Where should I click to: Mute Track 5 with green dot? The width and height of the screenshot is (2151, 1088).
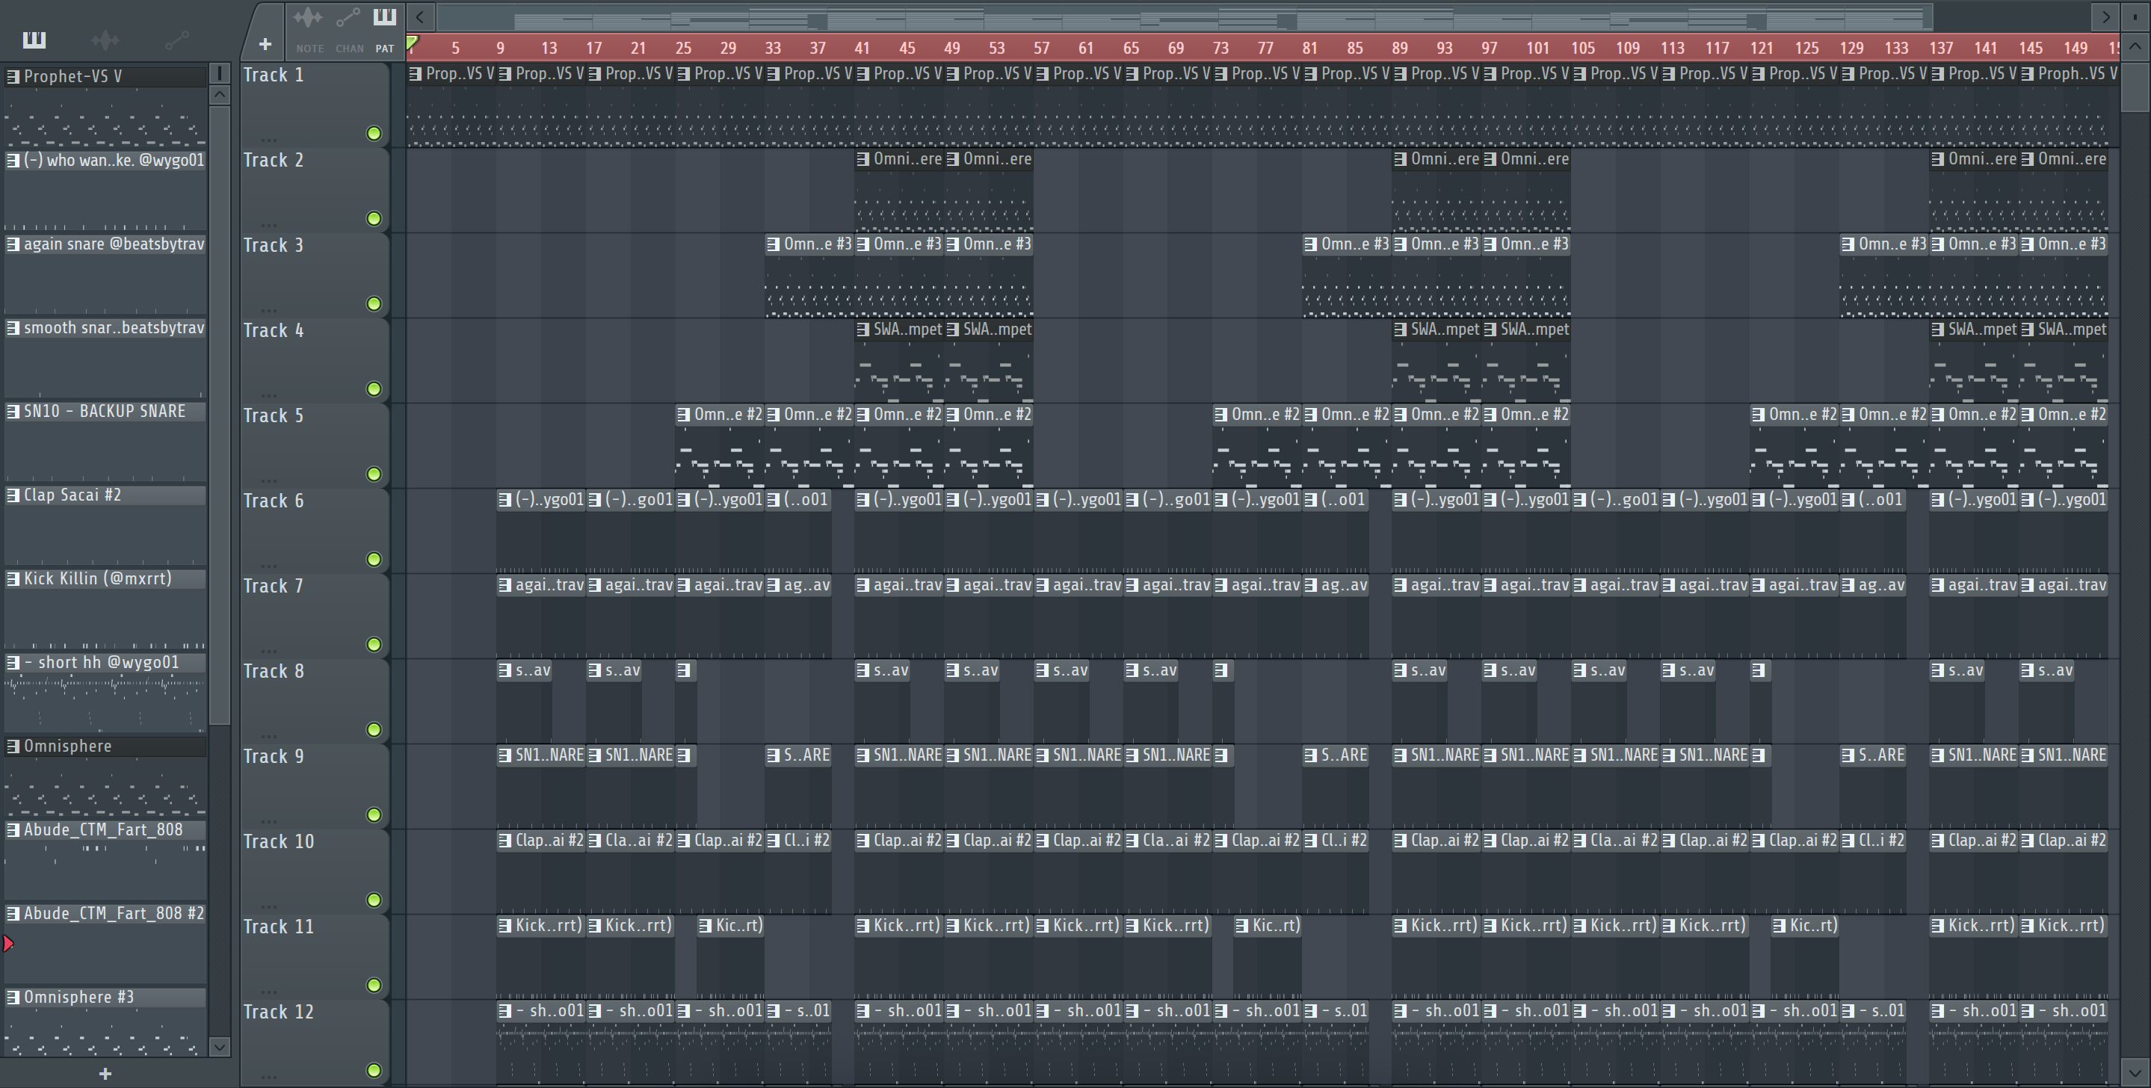click(x=374, y=475)
